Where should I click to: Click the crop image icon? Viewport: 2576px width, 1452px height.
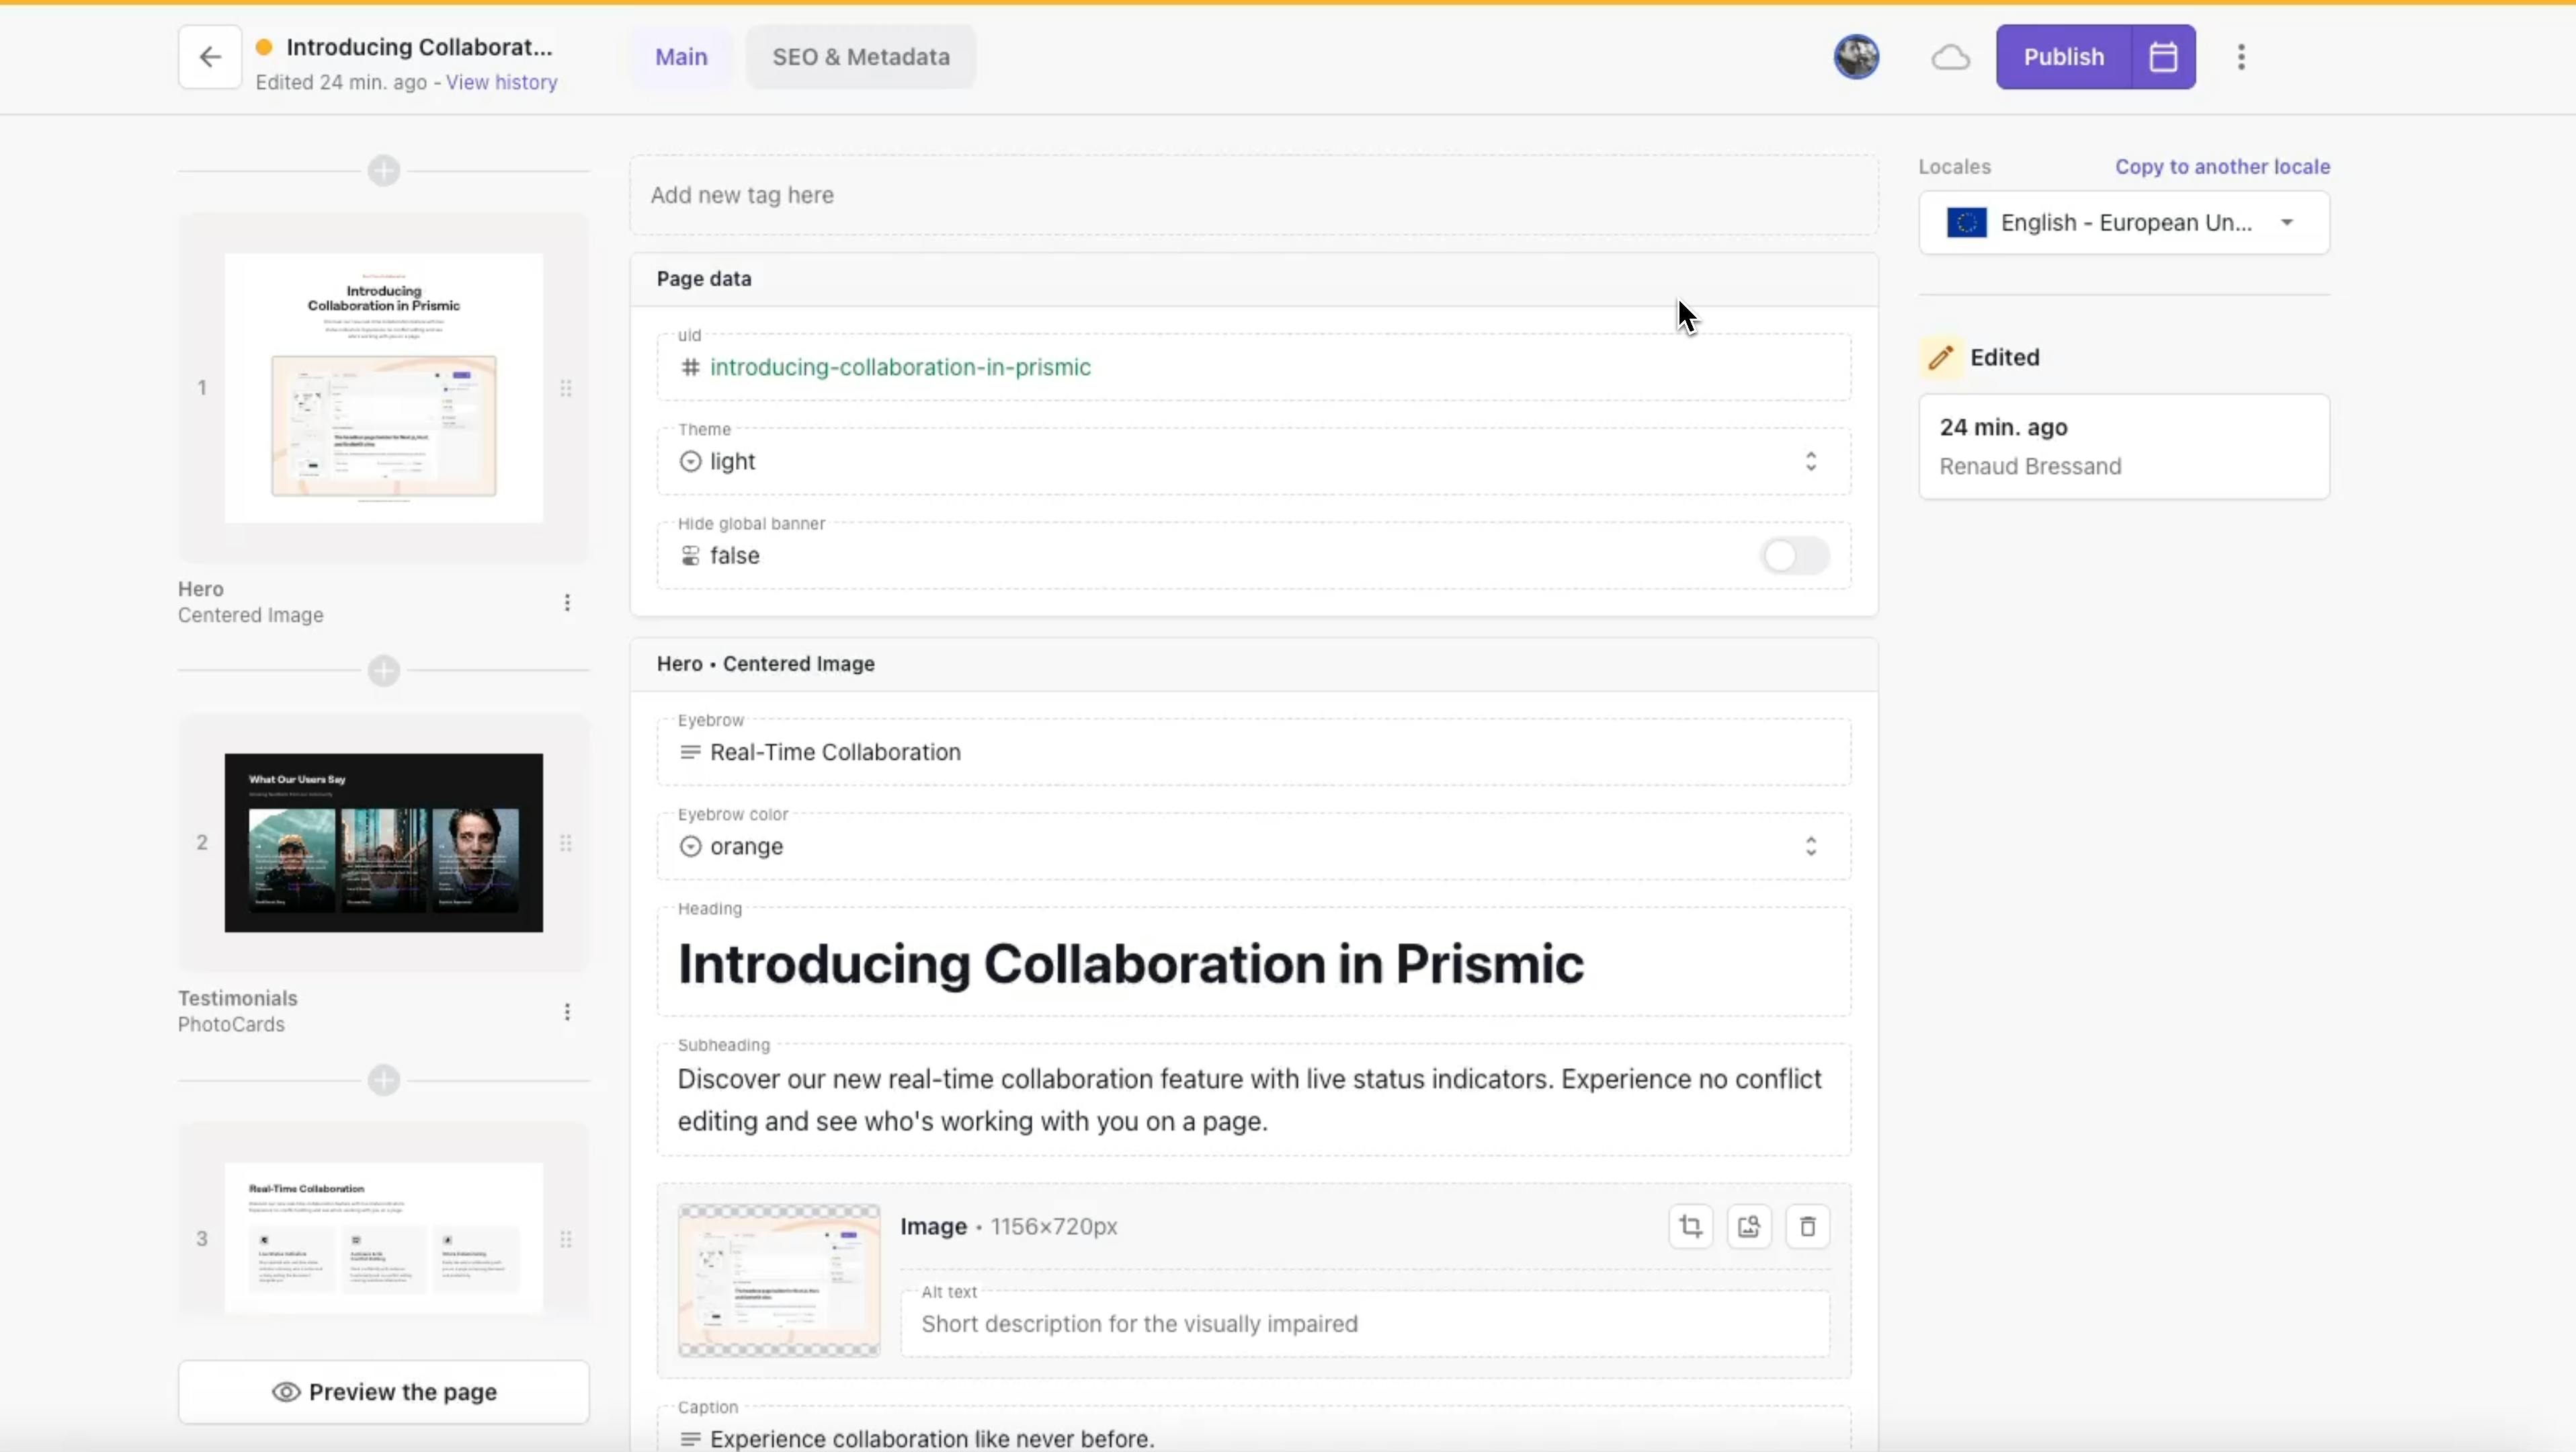coord(1690,1226)
